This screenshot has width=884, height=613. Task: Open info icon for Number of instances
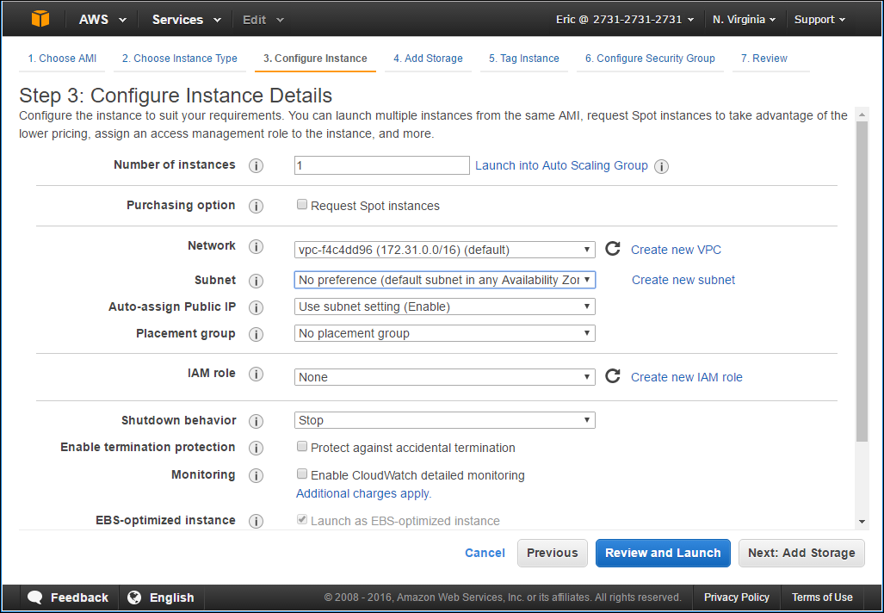[256, 166]
